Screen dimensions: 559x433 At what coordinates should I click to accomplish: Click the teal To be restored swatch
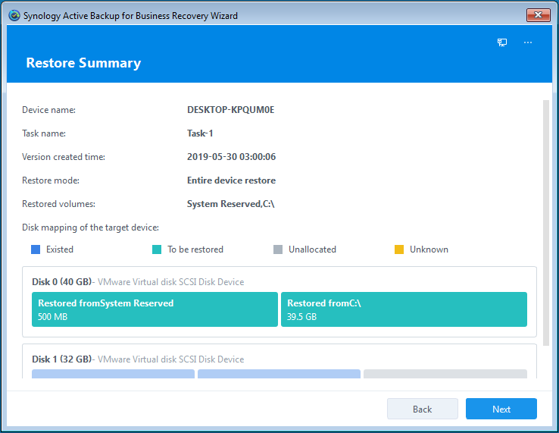click(157, 249)
